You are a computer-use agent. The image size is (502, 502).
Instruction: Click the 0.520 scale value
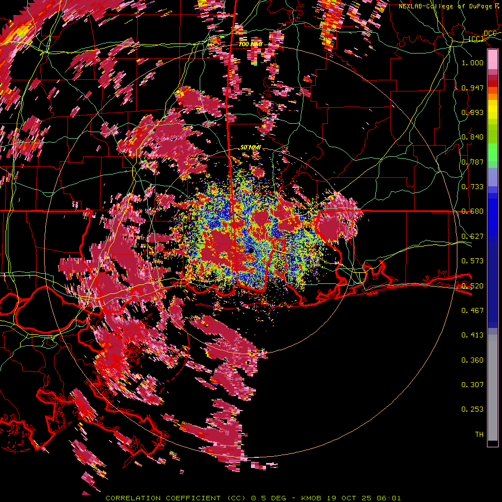click(x=472, y=286)
